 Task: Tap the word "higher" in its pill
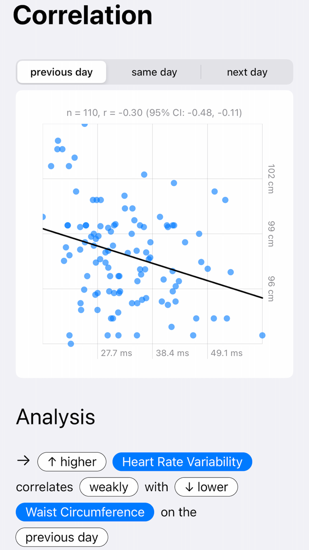(79, 462)
